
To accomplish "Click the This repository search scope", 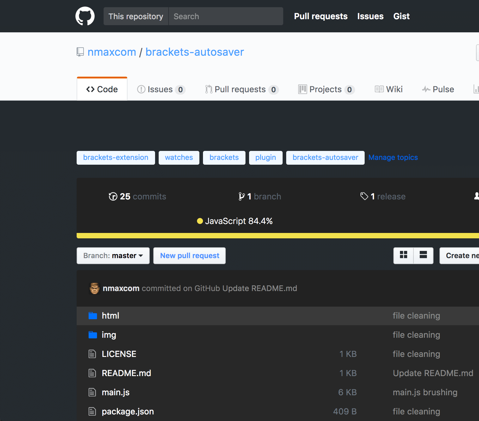I will pos(136,16).
